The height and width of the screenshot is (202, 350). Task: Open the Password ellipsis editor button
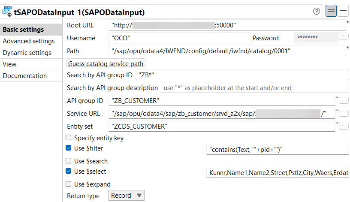point(344,36)
